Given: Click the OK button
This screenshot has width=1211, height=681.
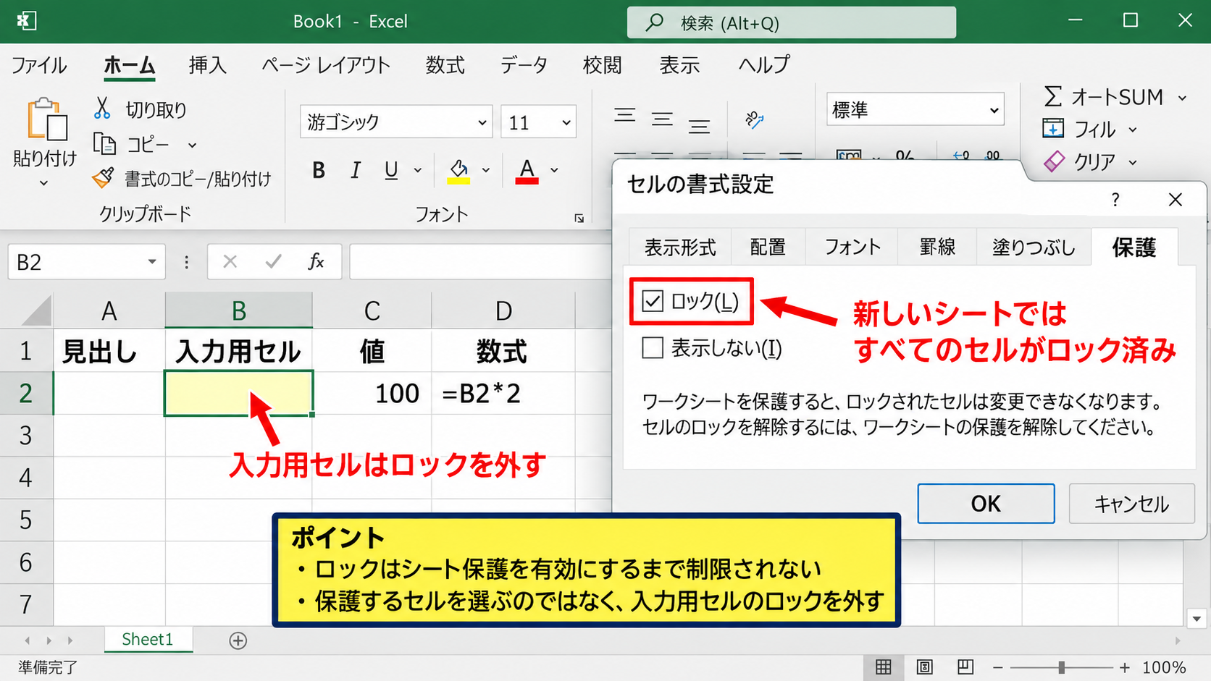Looking at the screenshot, I should [986, 504].
